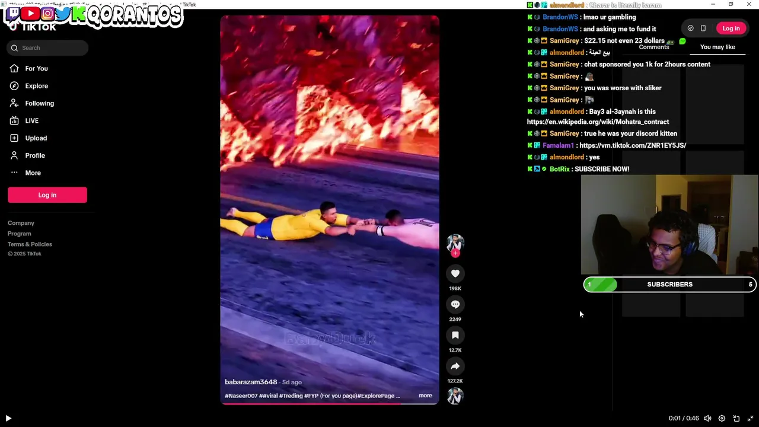Screen dimensions: 759x427
Task: Click the Get TikTok coin icon
Action: click(690, 28)
